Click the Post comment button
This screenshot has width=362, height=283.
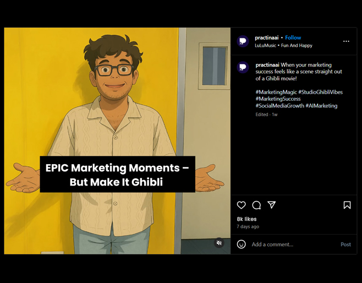pos(345,244)
